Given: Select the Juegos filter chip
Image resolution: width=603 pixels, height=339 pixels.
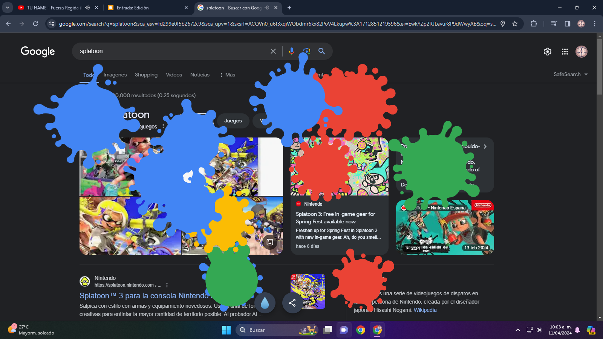Looking at the screenshot, I should click(x=233, y=121).
